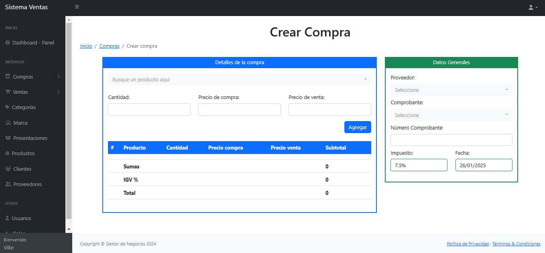This screenshot has width=545, height=253.
Task: Select the Dashboard - Panel icon
Action: click(x=7, y=43)
